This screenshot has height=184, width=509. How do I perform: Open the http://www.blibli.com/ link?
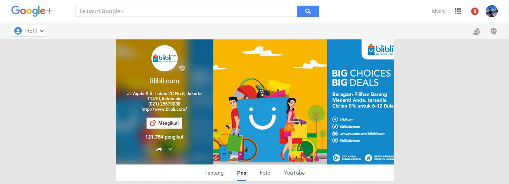tap(164, 109)
